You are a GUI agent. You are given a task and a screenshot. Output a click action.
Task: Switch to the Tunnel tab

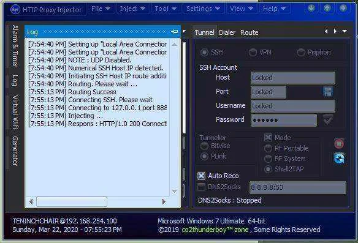(204, 32)
